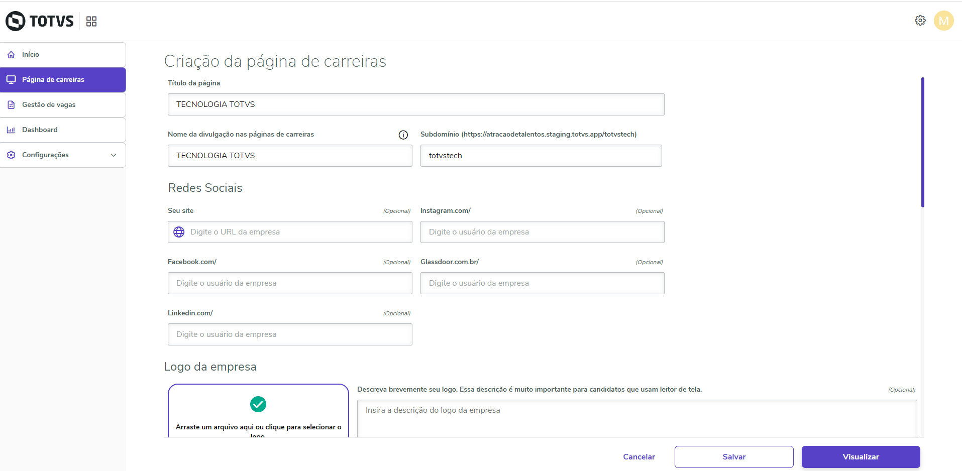Focus the Facebook username field
This screenshot has height=471, width=962.
tap(290, 283)
